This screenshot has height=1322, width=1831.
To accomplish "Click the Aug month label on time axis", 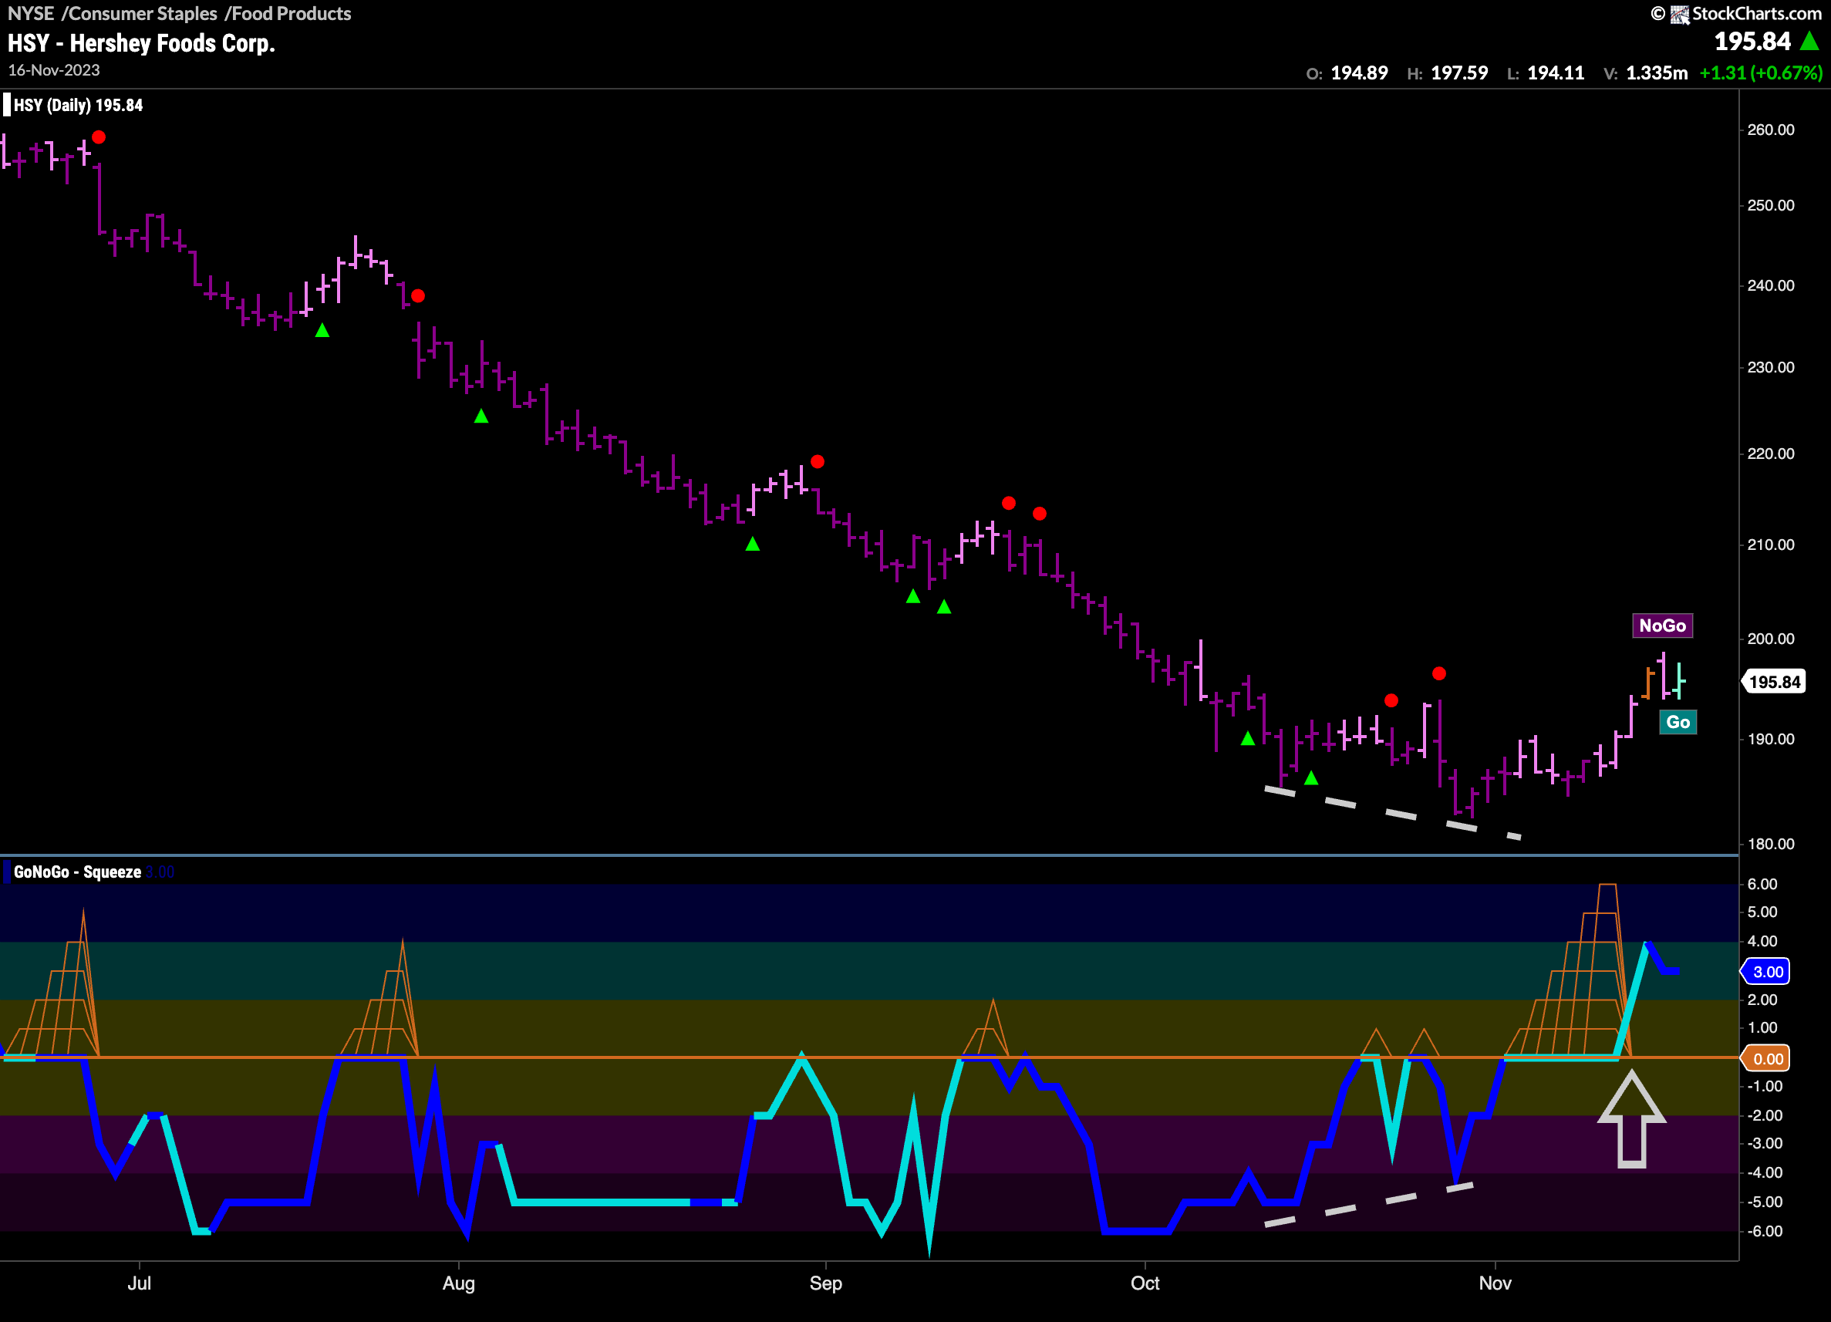I will (x=459, y=1283).
